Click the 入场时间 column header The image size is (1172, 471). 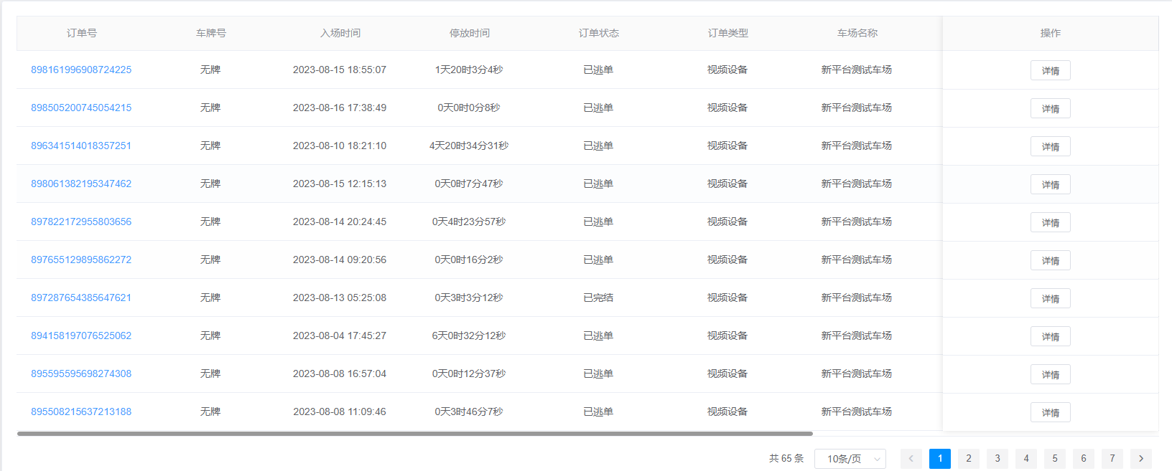point(340,33)
